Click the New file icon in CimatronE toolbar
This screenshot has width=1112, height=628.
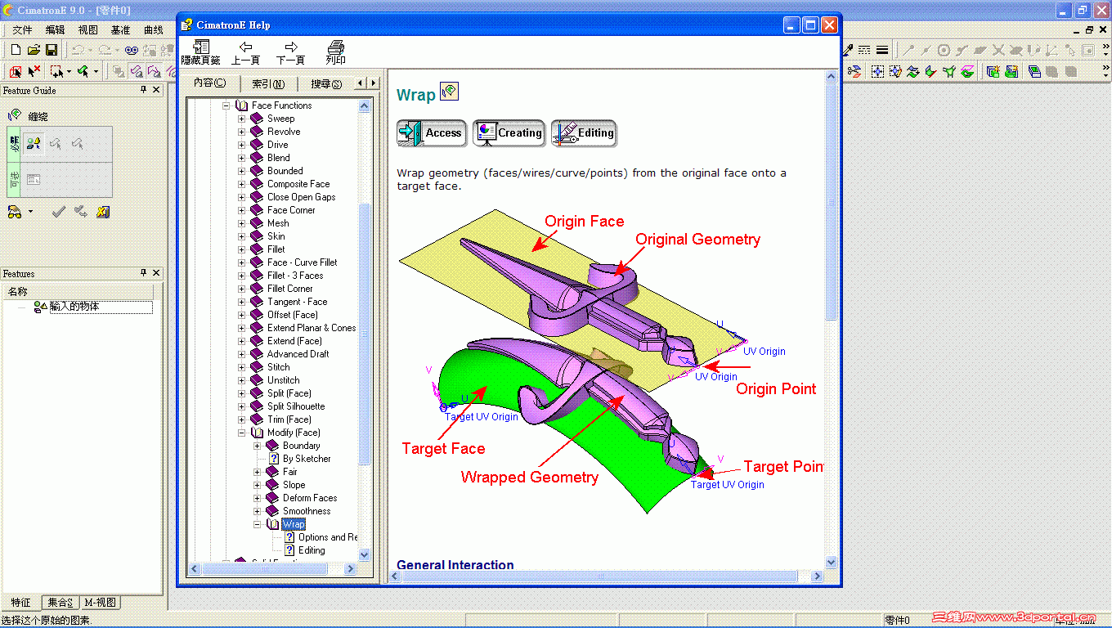pyautogui.click(x=16, y=51)
